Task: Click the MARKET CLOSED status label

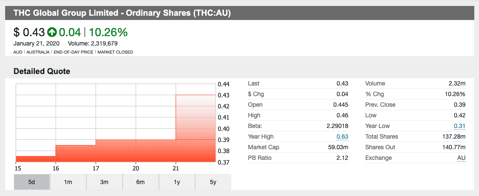Action: (115, 52)
